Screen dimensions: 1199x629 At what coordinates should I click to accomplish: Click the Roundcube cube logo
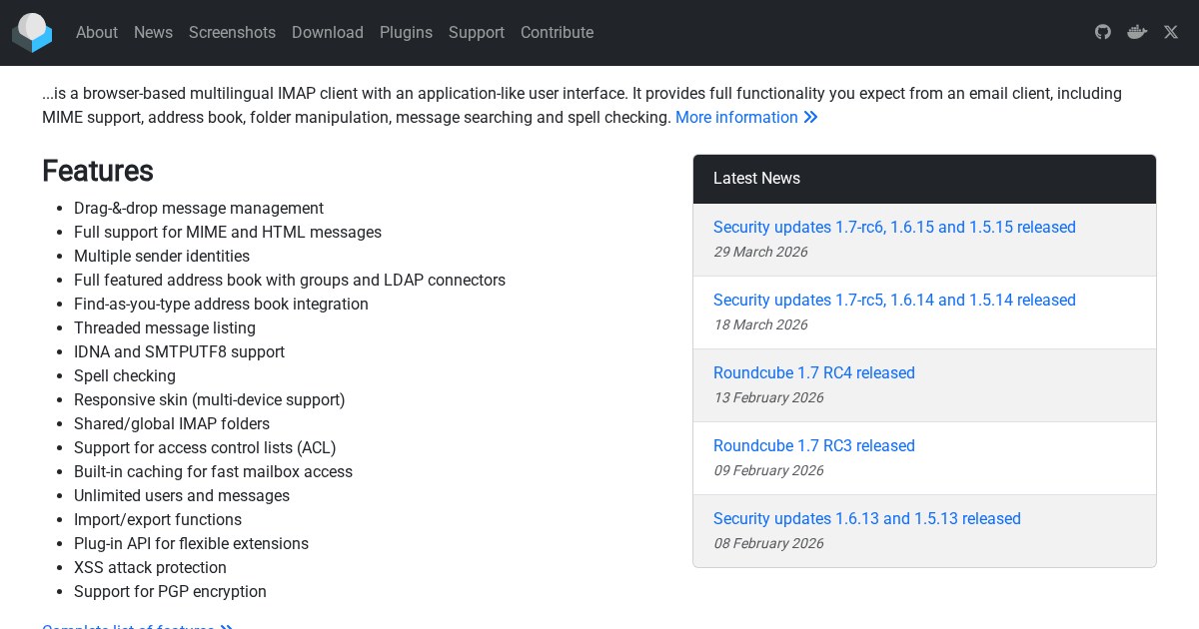[32, 33]
